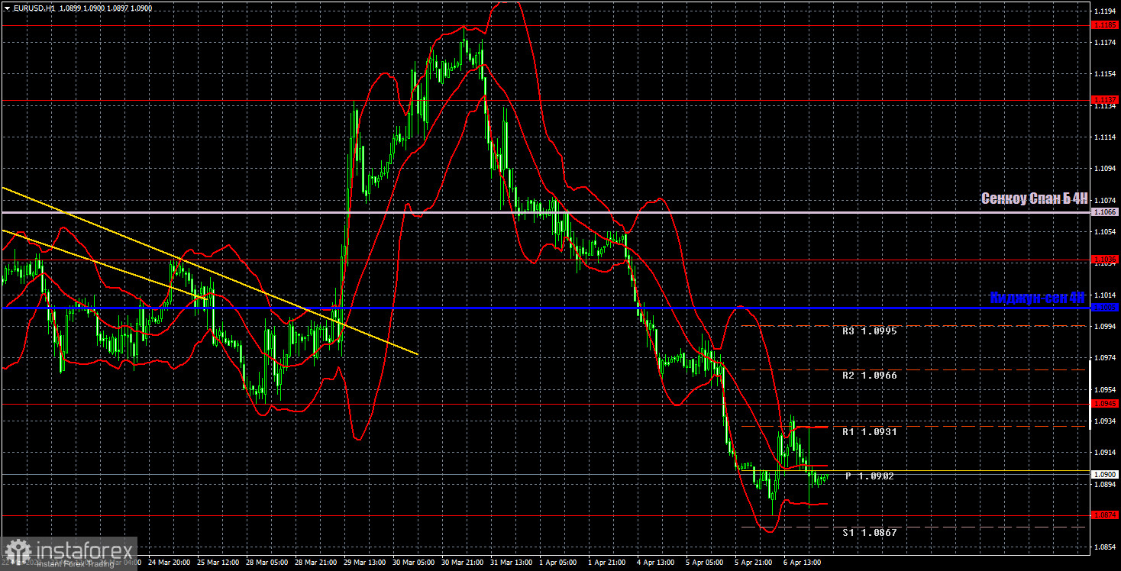The height and width of the screenshot is (571, 1121).
Task: Click the '30 Mar 21:00' time label
Action: click(464, 562)
